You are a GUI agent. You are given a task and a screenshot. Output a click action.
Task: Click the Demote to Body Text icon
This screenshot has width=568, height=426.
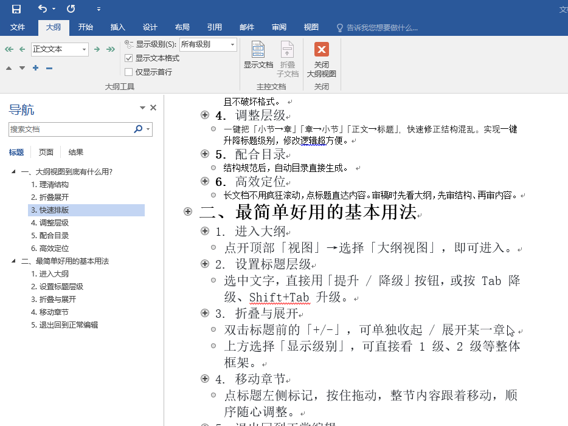[110, 49]
